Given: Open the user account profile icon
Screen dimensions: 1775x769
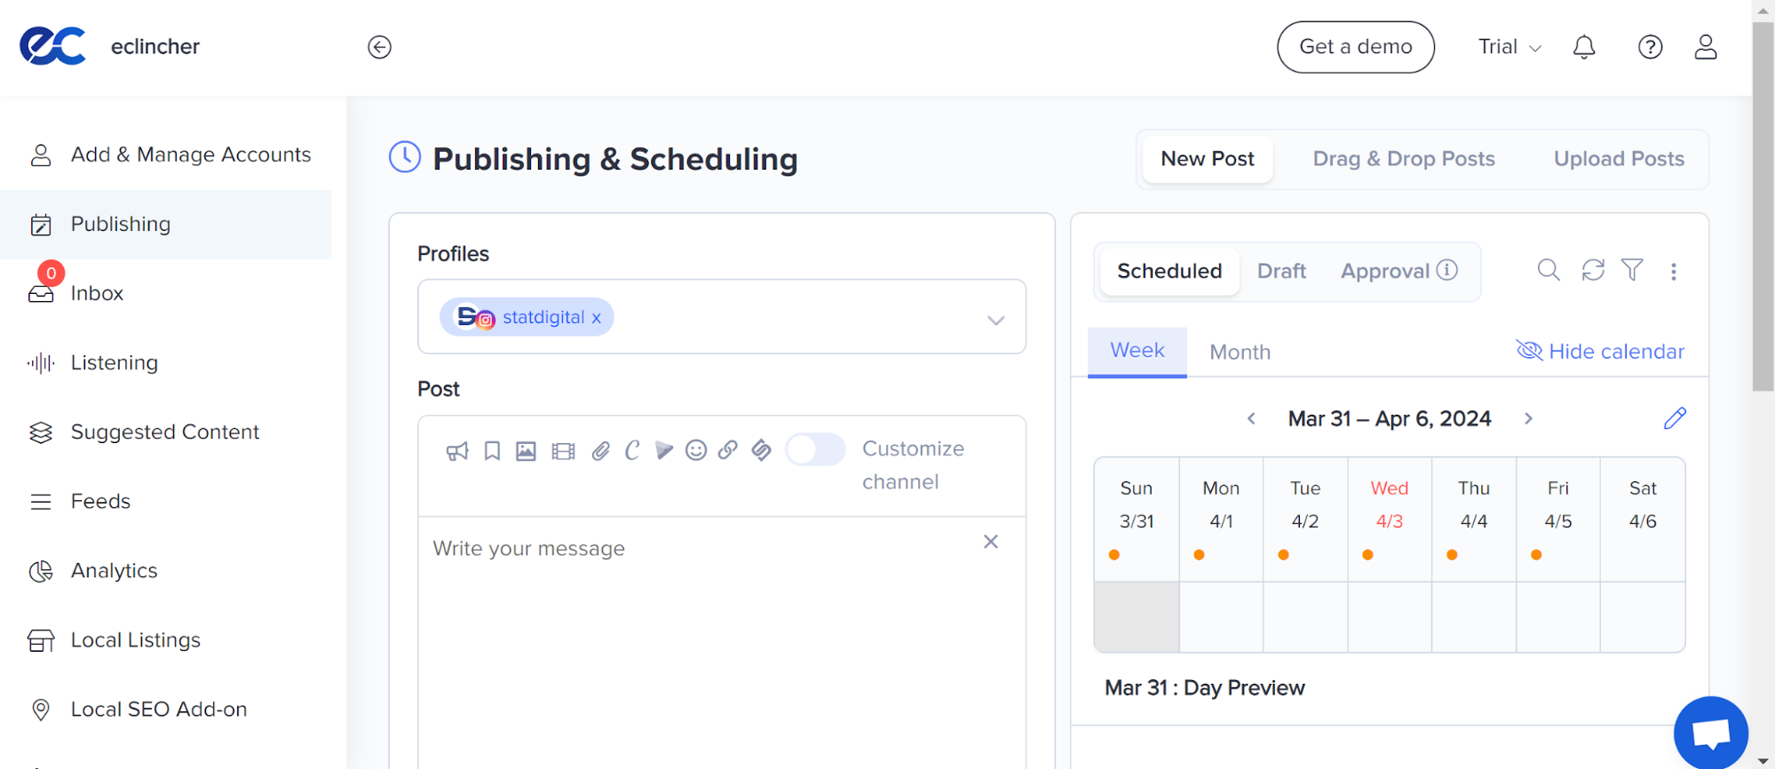Looking at the screenshot, I should (1706, 47).
